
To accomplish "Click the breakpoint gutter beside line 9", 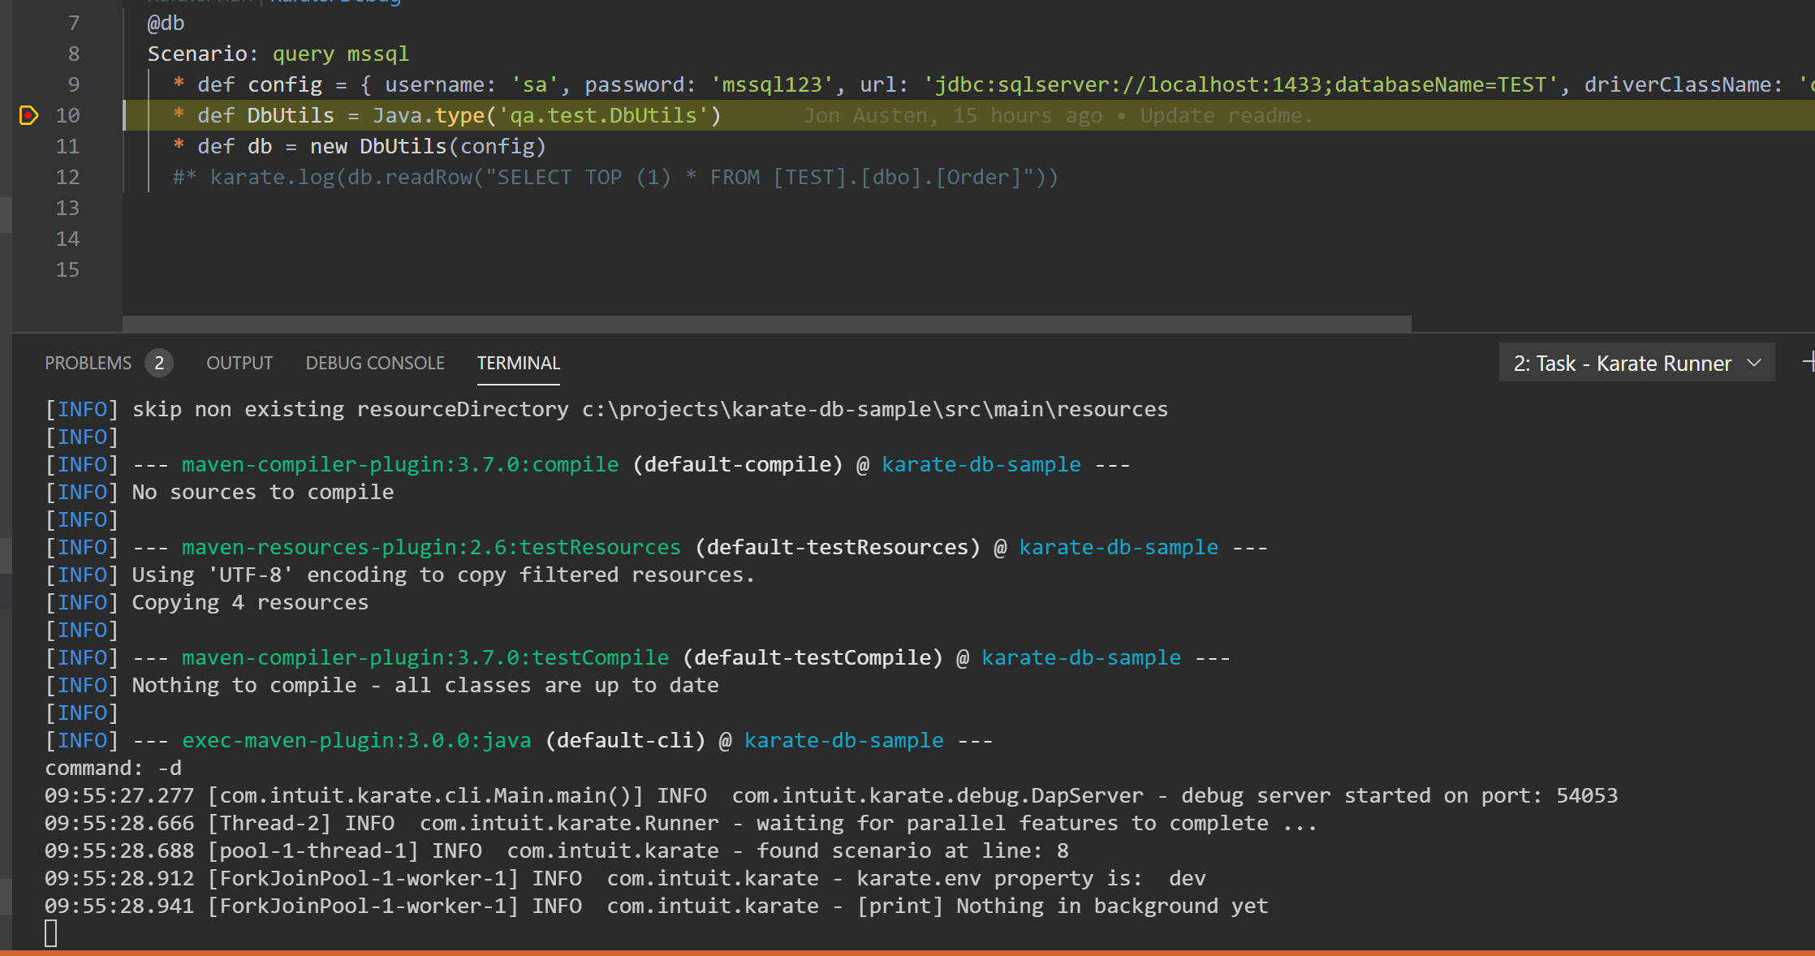I will click(x=28, y=85).
